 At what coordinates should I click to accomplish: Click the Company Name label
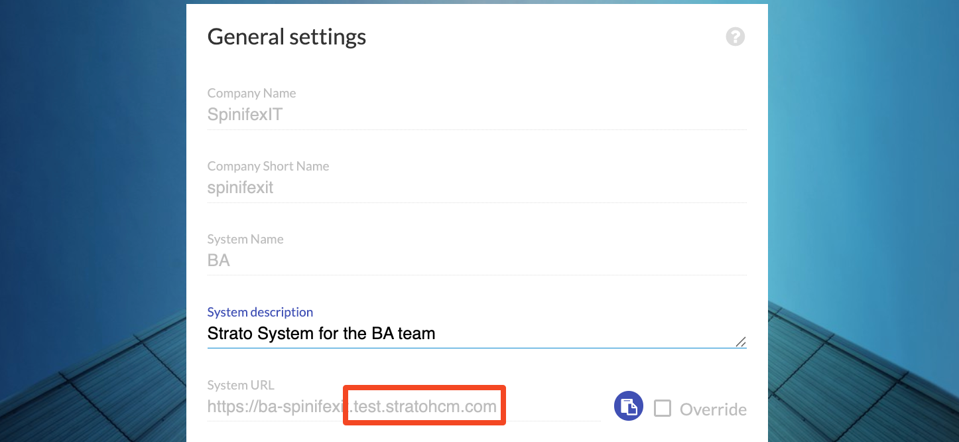pos(251,94)
